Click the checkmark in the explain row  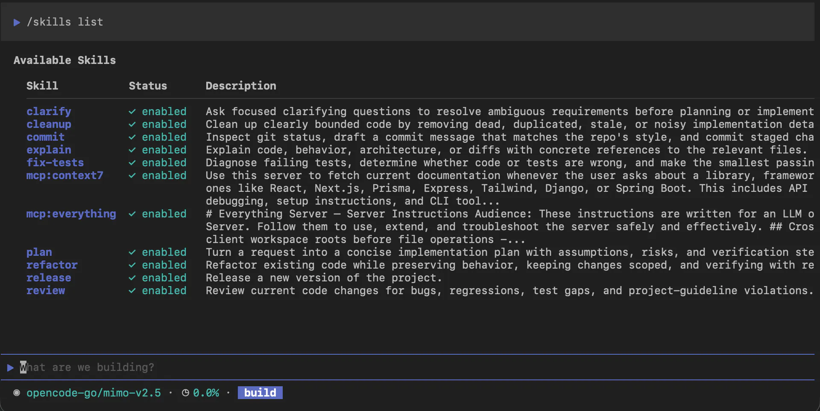click(x=132, y=150)
